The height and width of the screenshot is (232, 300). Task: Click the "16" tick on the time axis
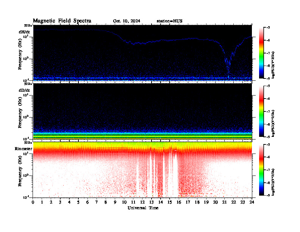point(179,202)
